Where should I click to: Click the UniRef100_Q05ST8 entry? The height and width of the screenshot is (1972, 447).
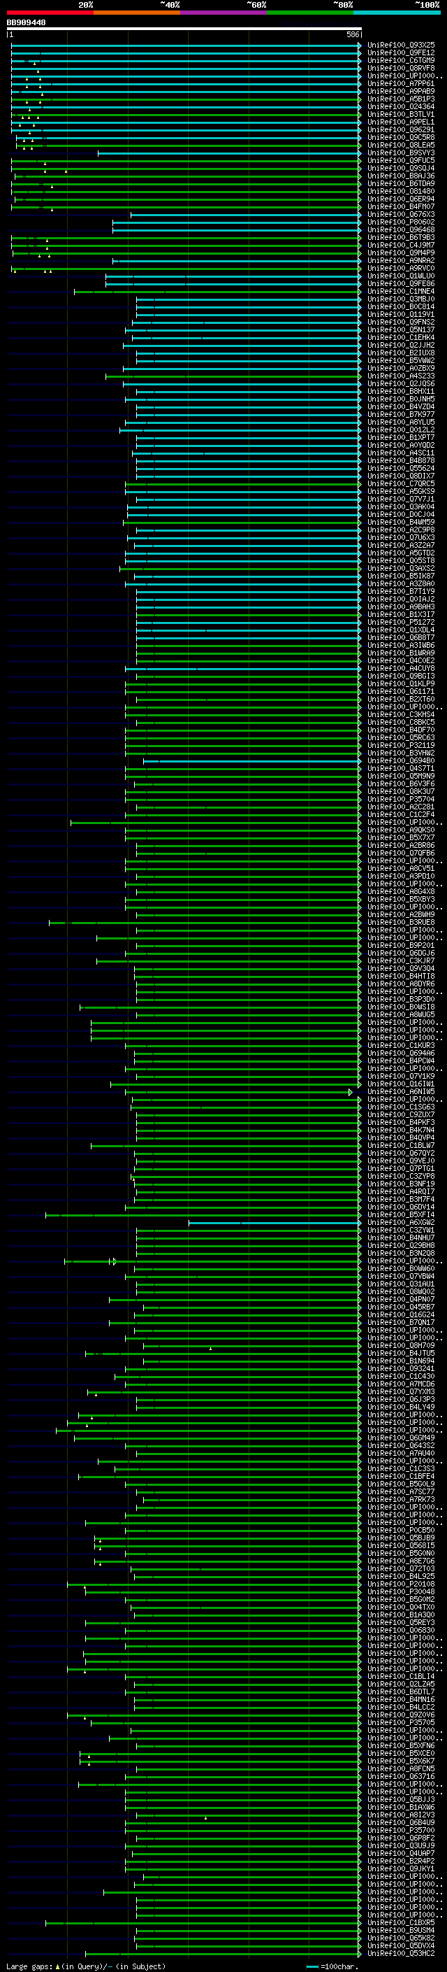401,560
